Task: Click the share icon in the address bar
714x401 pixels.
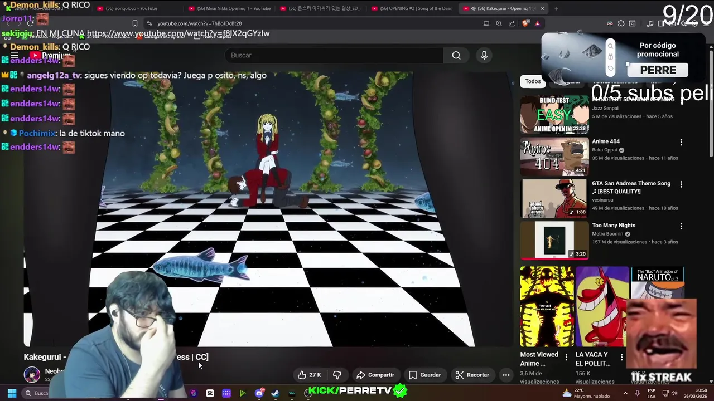Action: 512,23
